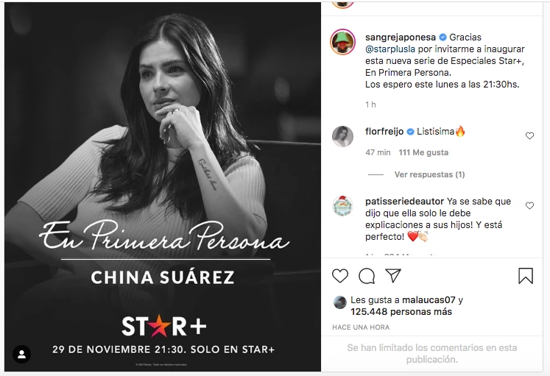Open sangrejaponesa username link
Screen dimensions: 550x376
tap(401, 37)
